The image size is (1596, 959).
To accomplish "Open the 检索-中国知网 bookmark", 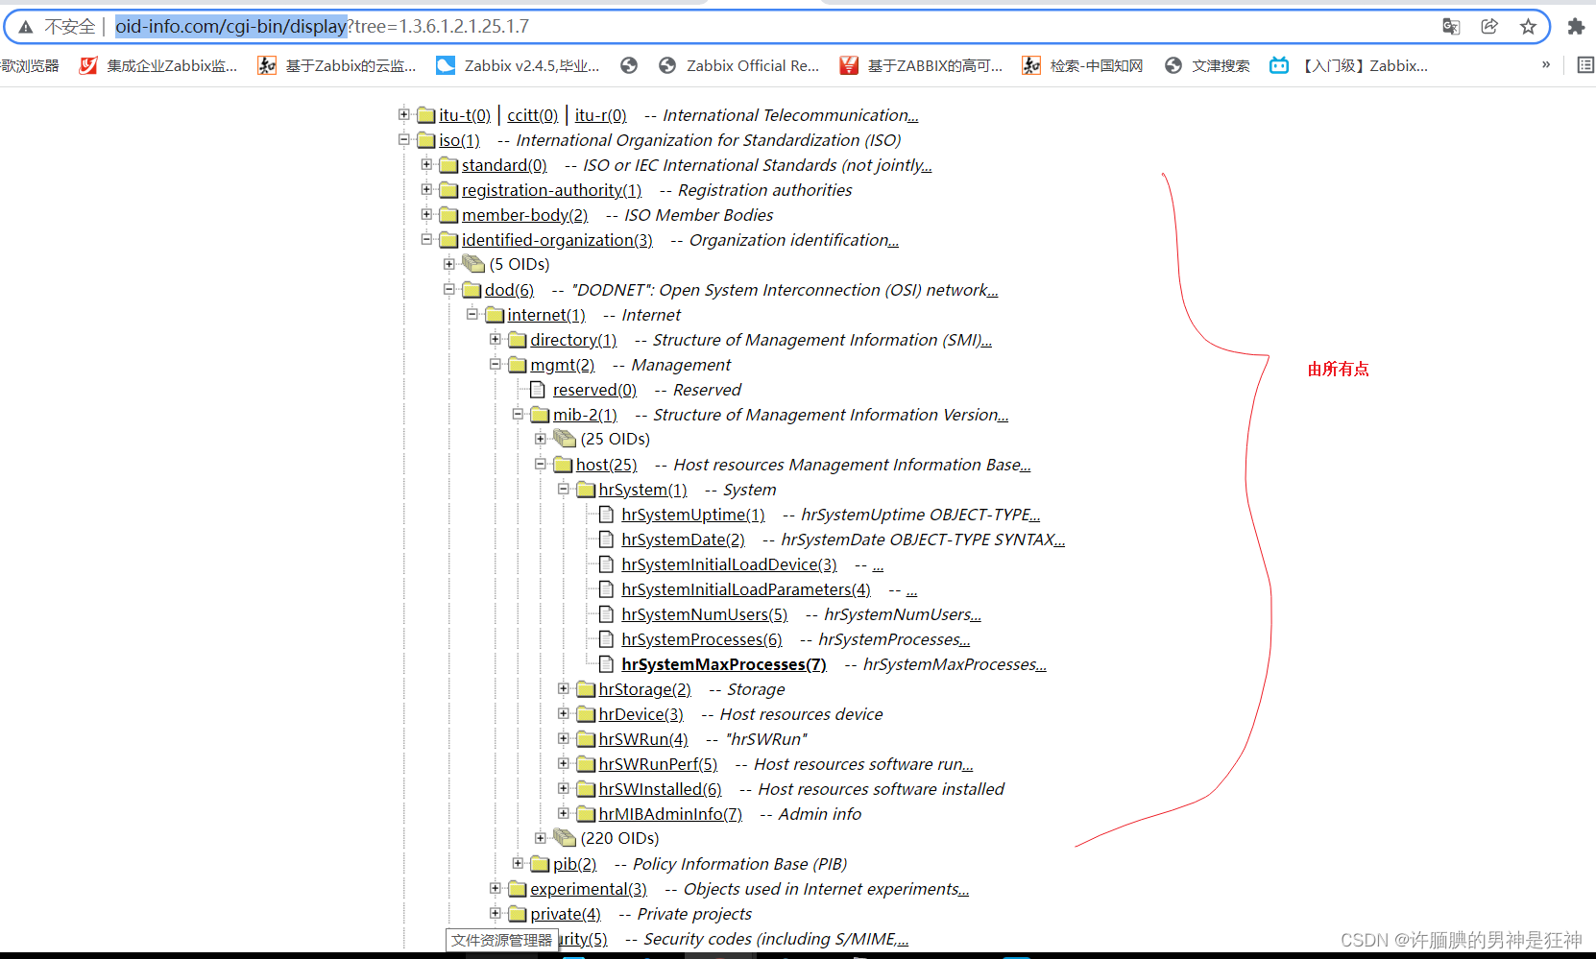I will coord(1082,65).
